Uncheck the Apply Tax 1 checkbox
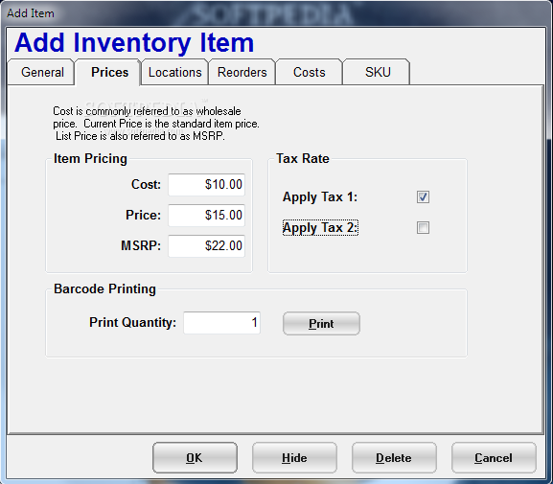The height and width of the screenshot is (484, 553). [423, 196]
